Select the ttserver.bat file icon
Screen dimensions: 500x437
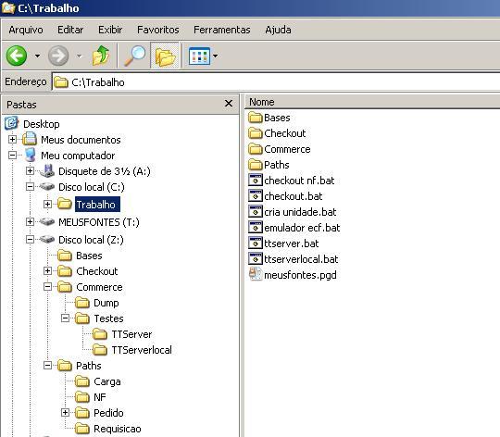click(x=256, y=243)
